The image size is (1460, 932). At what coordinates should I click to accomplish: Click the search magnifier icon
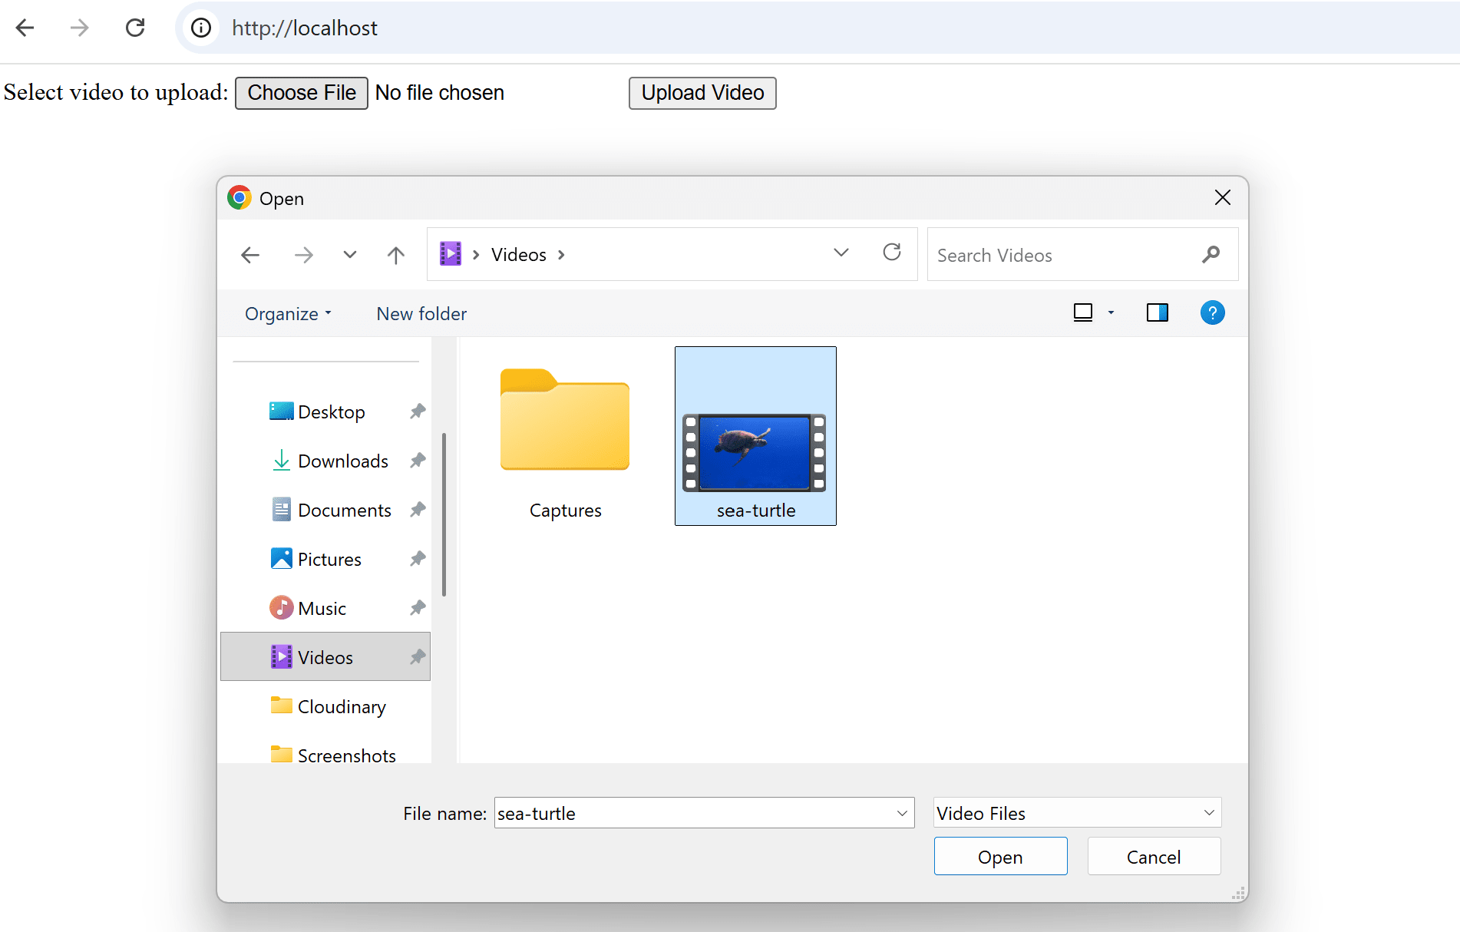1211,255
